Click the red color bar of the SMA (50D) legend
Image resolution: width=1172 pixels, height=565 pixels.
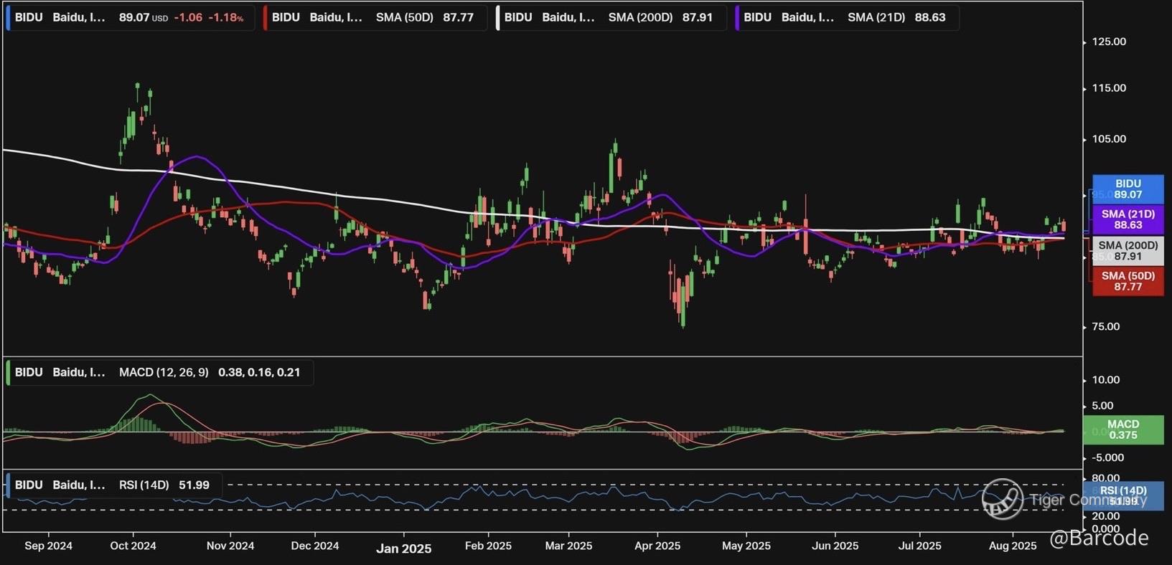266,17
